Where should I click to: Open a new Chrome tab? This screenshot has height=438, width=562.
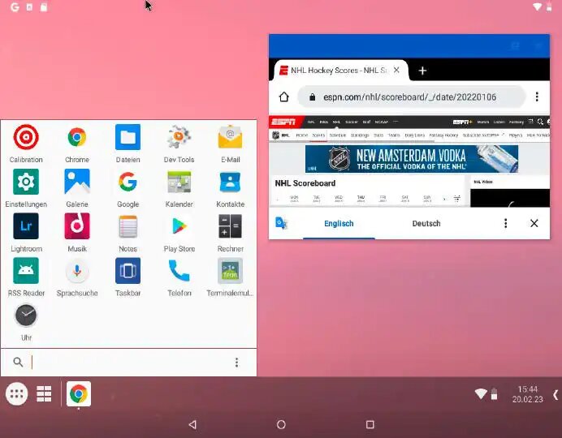(x=422, y=71)
